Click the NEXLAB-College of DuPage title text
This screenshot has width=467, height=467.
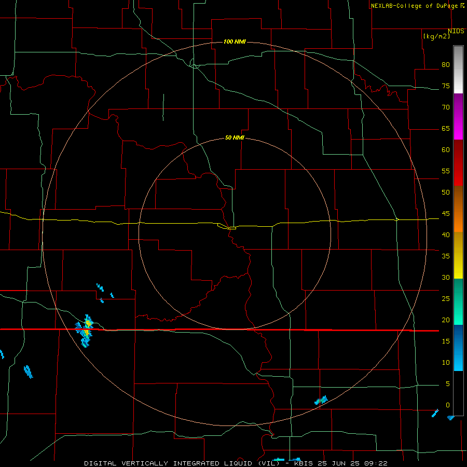(x=415, y=6)
